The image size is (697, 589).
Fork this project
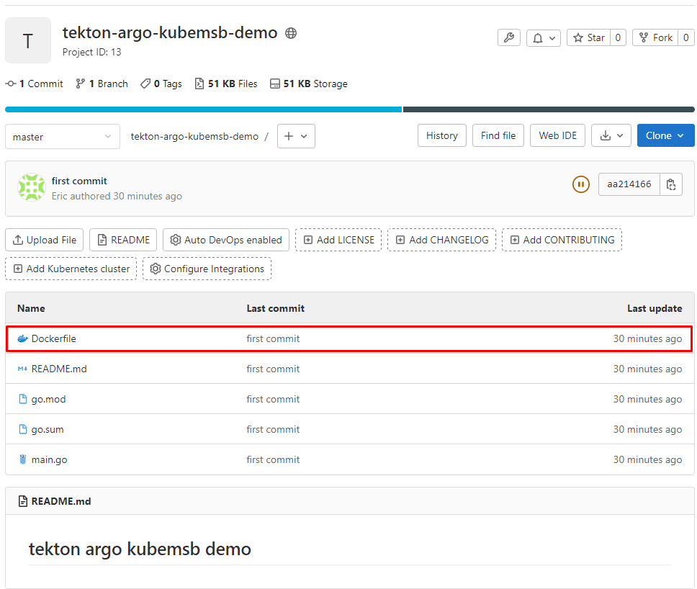[x=656, y=37]
